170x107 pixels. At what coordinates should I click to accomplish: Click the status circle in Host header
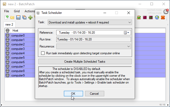(x=8, y=31)
